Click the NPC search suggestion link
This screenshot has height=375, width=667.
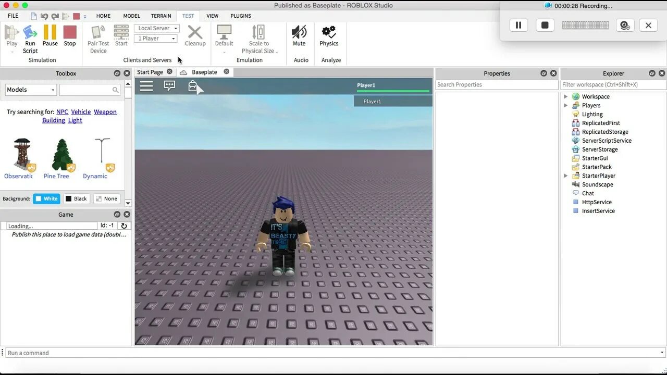tap(62, 112)
